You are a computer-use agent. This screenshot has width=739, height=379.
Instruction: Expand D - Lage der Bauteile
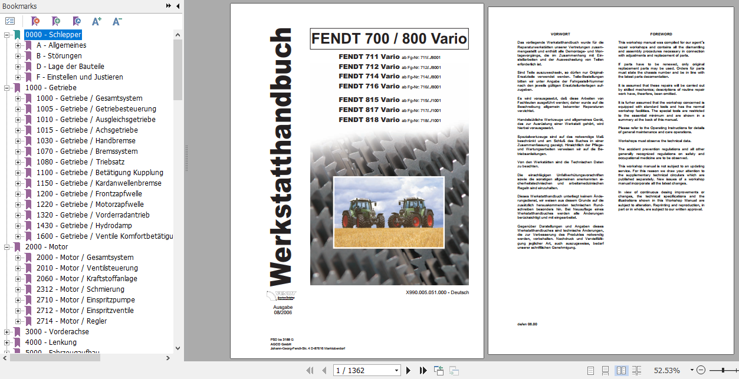(18, 67)
